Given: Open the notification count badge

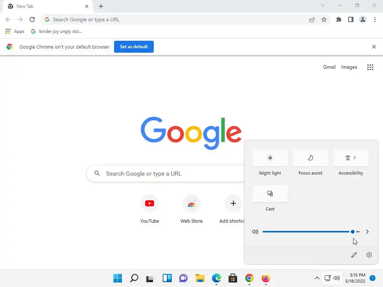Looking at the screenshot, I should (x=372, y=278).
